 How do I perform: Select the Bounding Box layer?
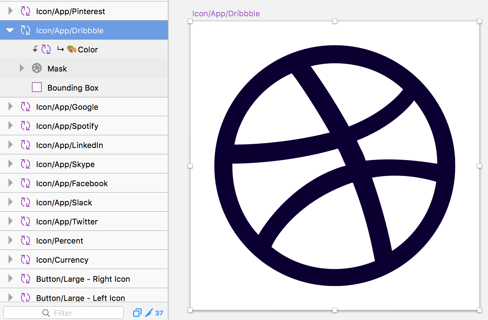pos(73,87)
